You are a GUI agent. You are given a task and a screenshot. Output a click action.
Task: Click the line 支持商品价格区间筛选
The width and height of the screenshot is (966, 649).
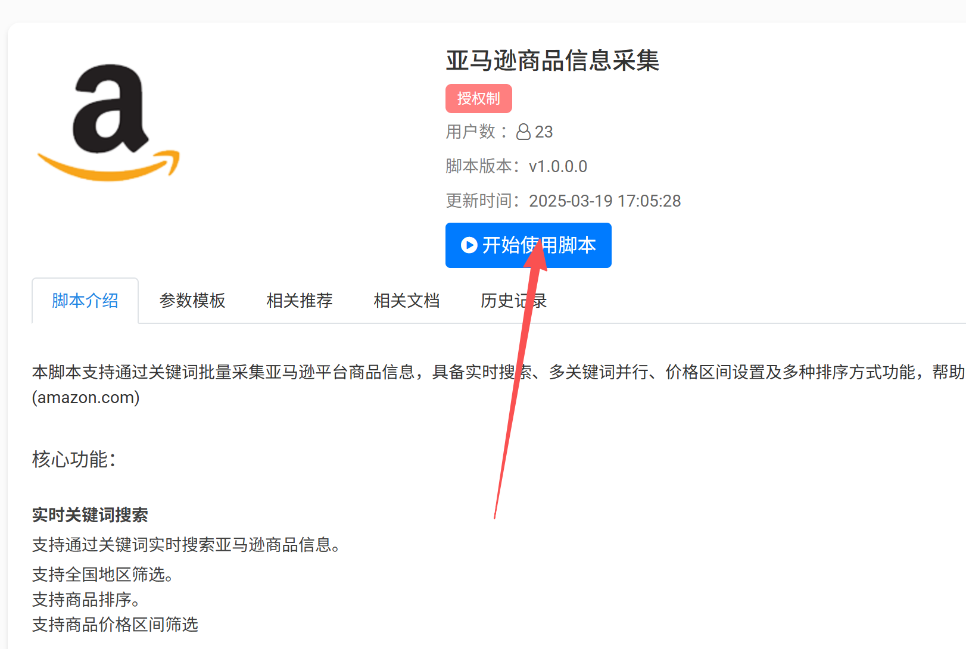115,625
